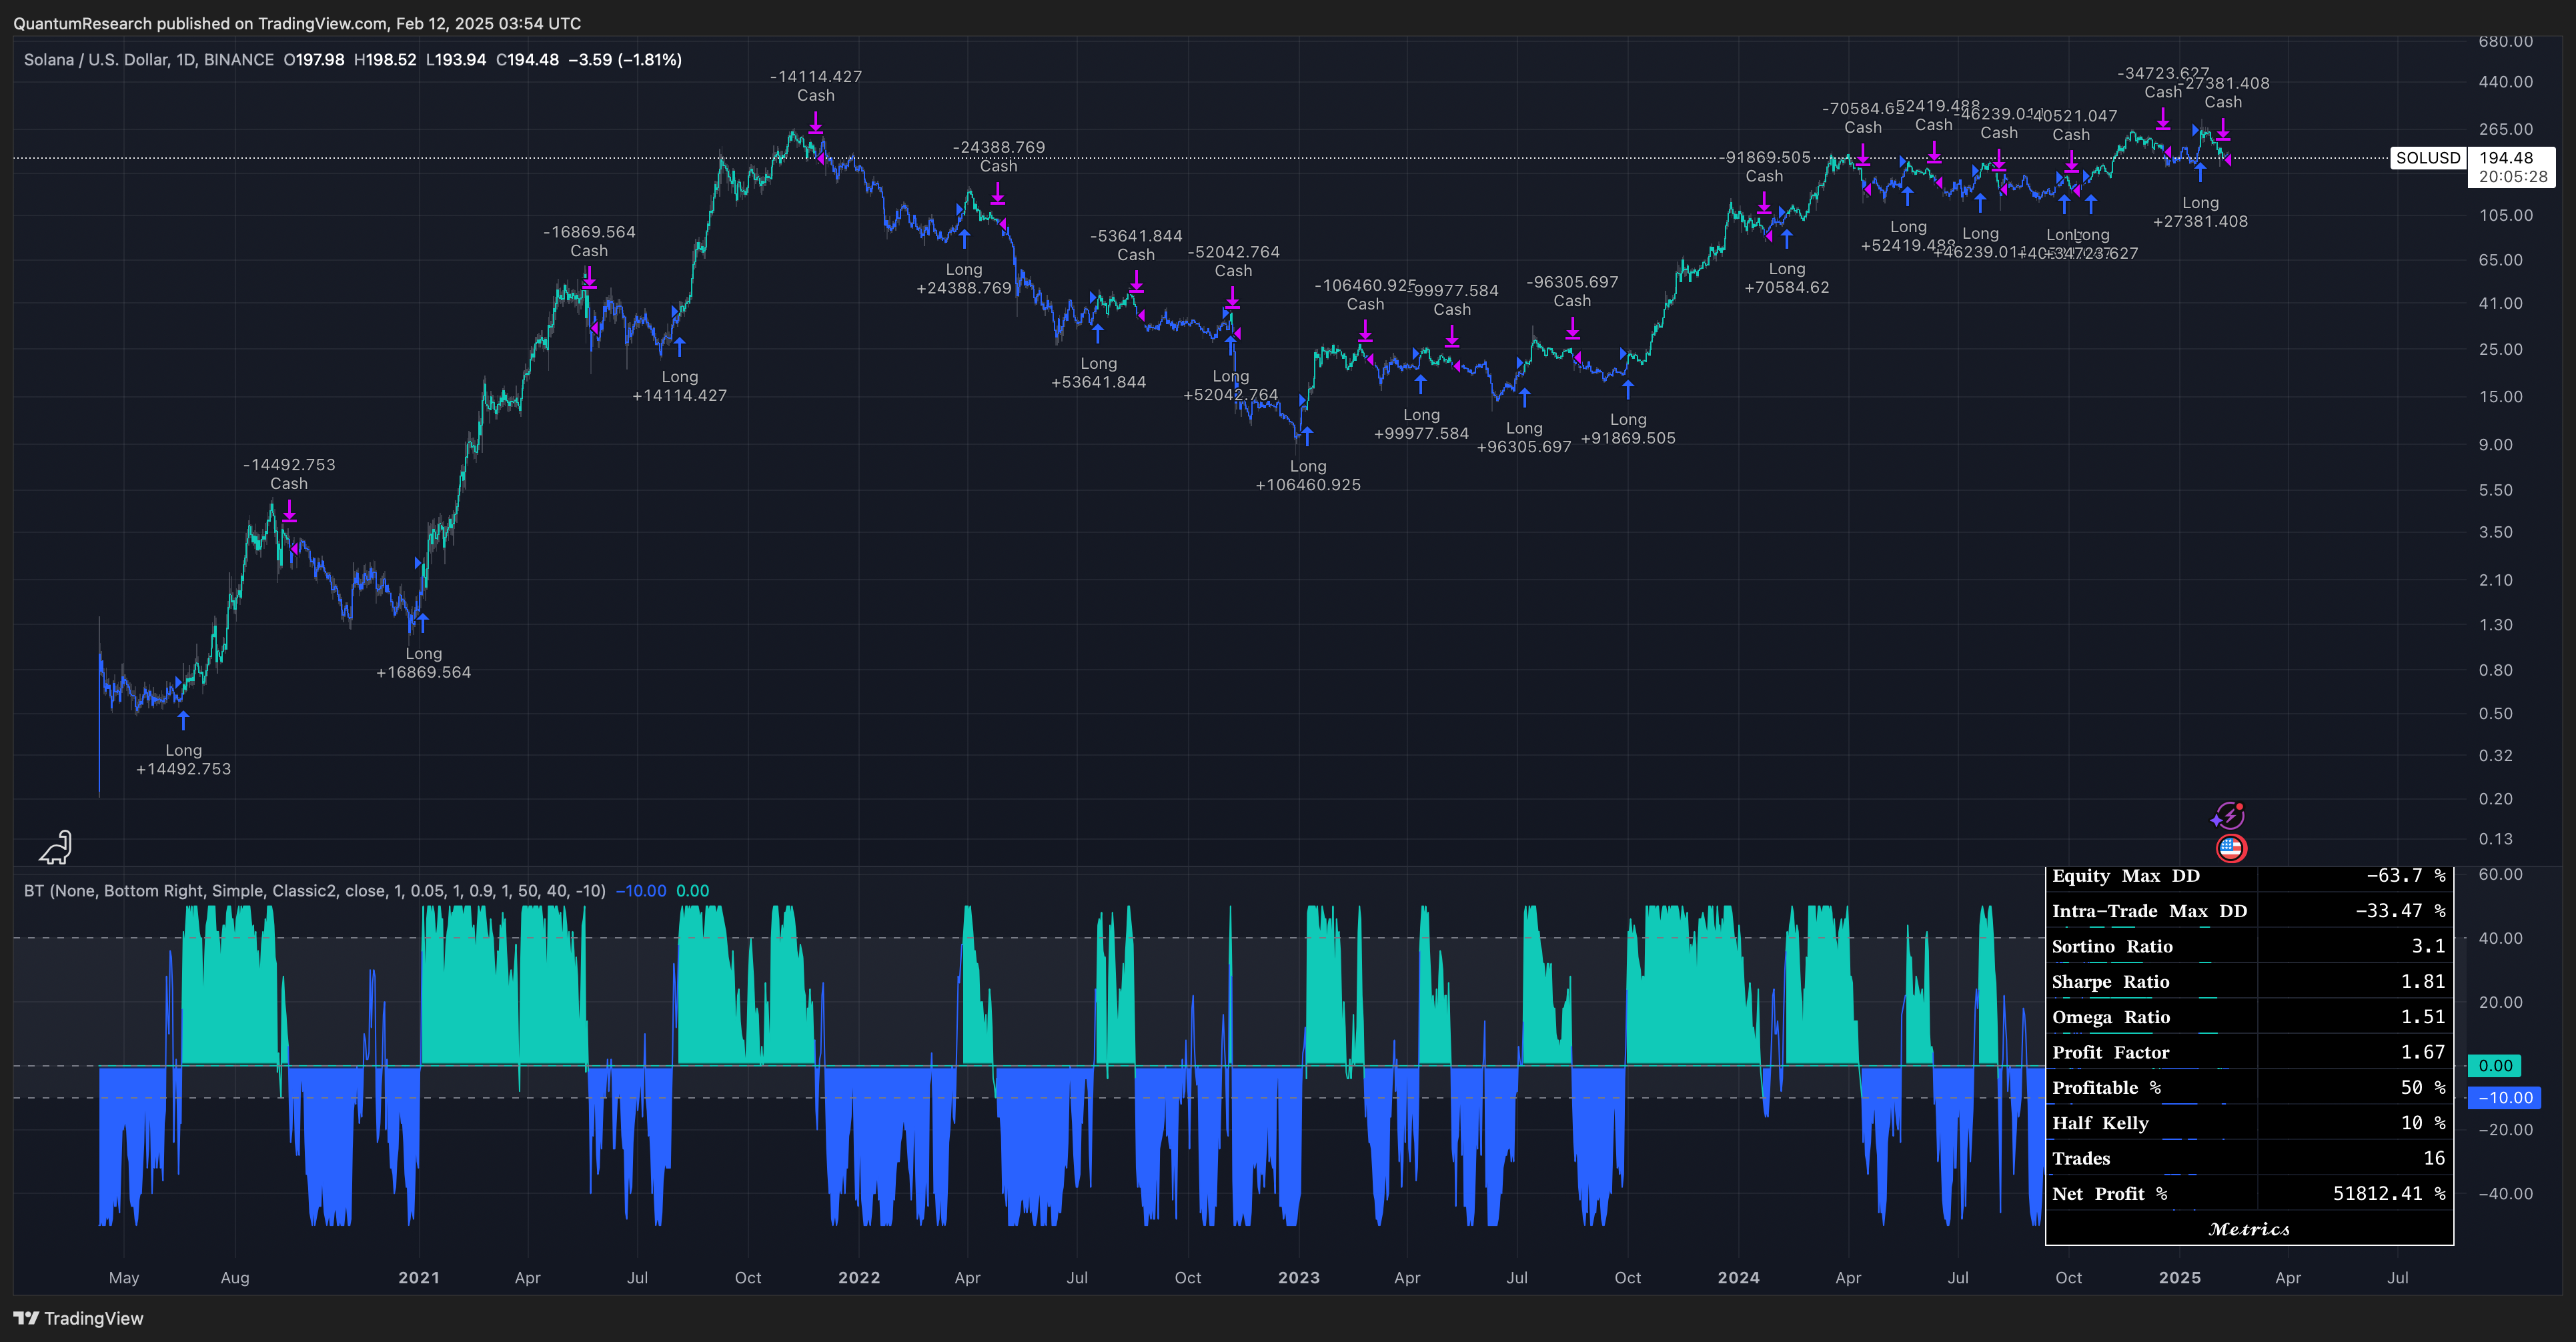The width and height of the screenshot is (2576, 1342).
Task: Click the −3.59 (−1.81%) change value
Action: click(x=625, y=60)
